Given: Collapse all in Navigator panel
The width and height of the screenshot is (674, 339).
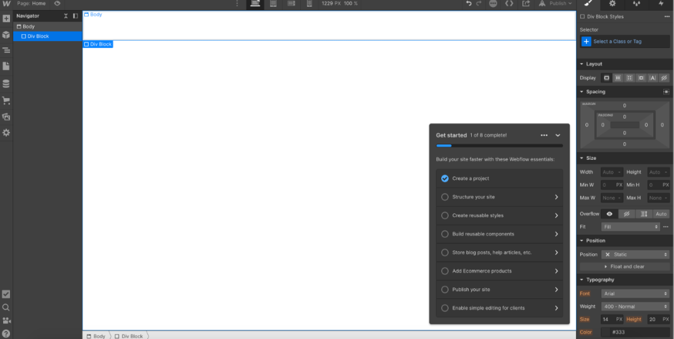Looking at the screenshot, I should tap(66, 16).
